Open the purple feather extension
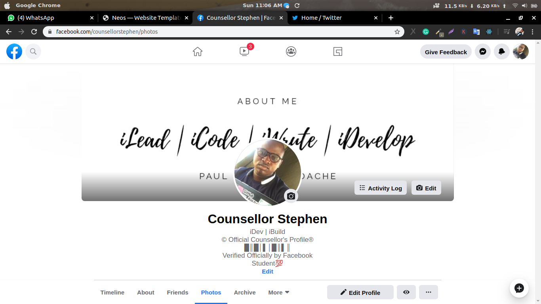541x304 pixels. pos(451,32)
